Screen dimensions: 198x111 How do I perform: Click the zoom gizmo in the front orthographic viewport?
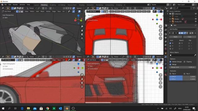coord(161,75)
